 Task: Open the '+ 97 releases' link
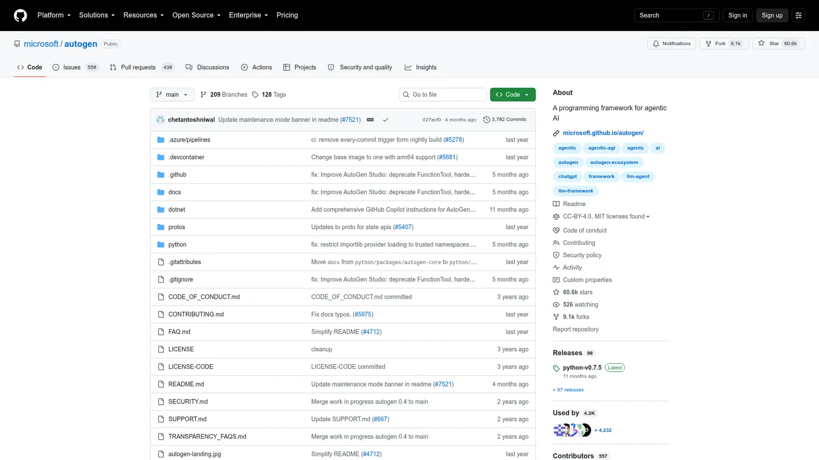(568, 390)
